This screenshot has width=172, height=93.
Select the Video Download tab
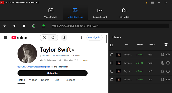[75, 13]
